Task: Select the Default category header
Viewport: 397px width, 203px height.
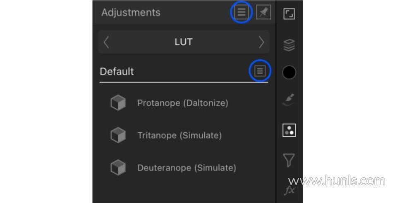Action: (117, 71)
